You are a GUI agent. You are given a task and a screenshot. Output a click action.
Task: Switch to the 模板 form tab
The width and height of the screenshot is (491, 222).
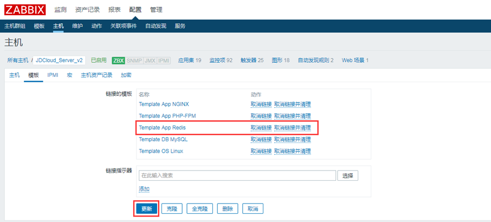click(34, 75)
